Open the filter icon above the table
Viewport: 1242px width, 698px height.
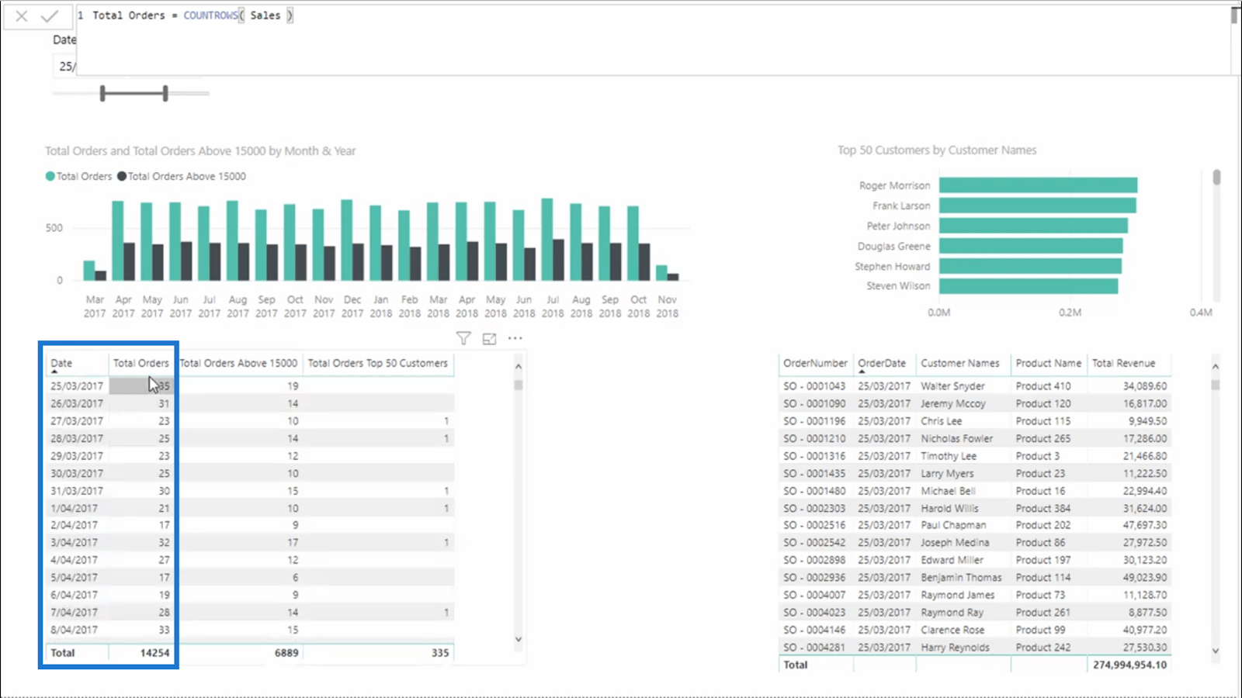coord(463,338)
